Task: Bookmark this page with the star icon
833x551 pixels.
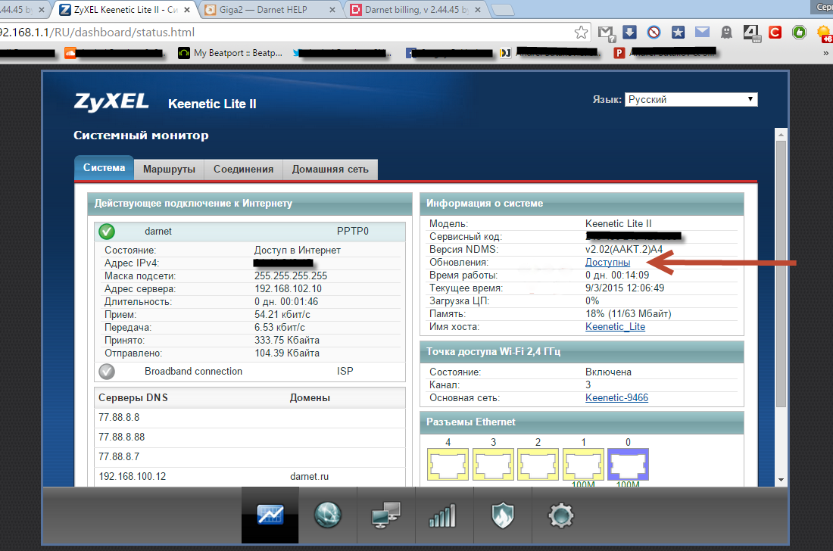Action: point(581,33)
